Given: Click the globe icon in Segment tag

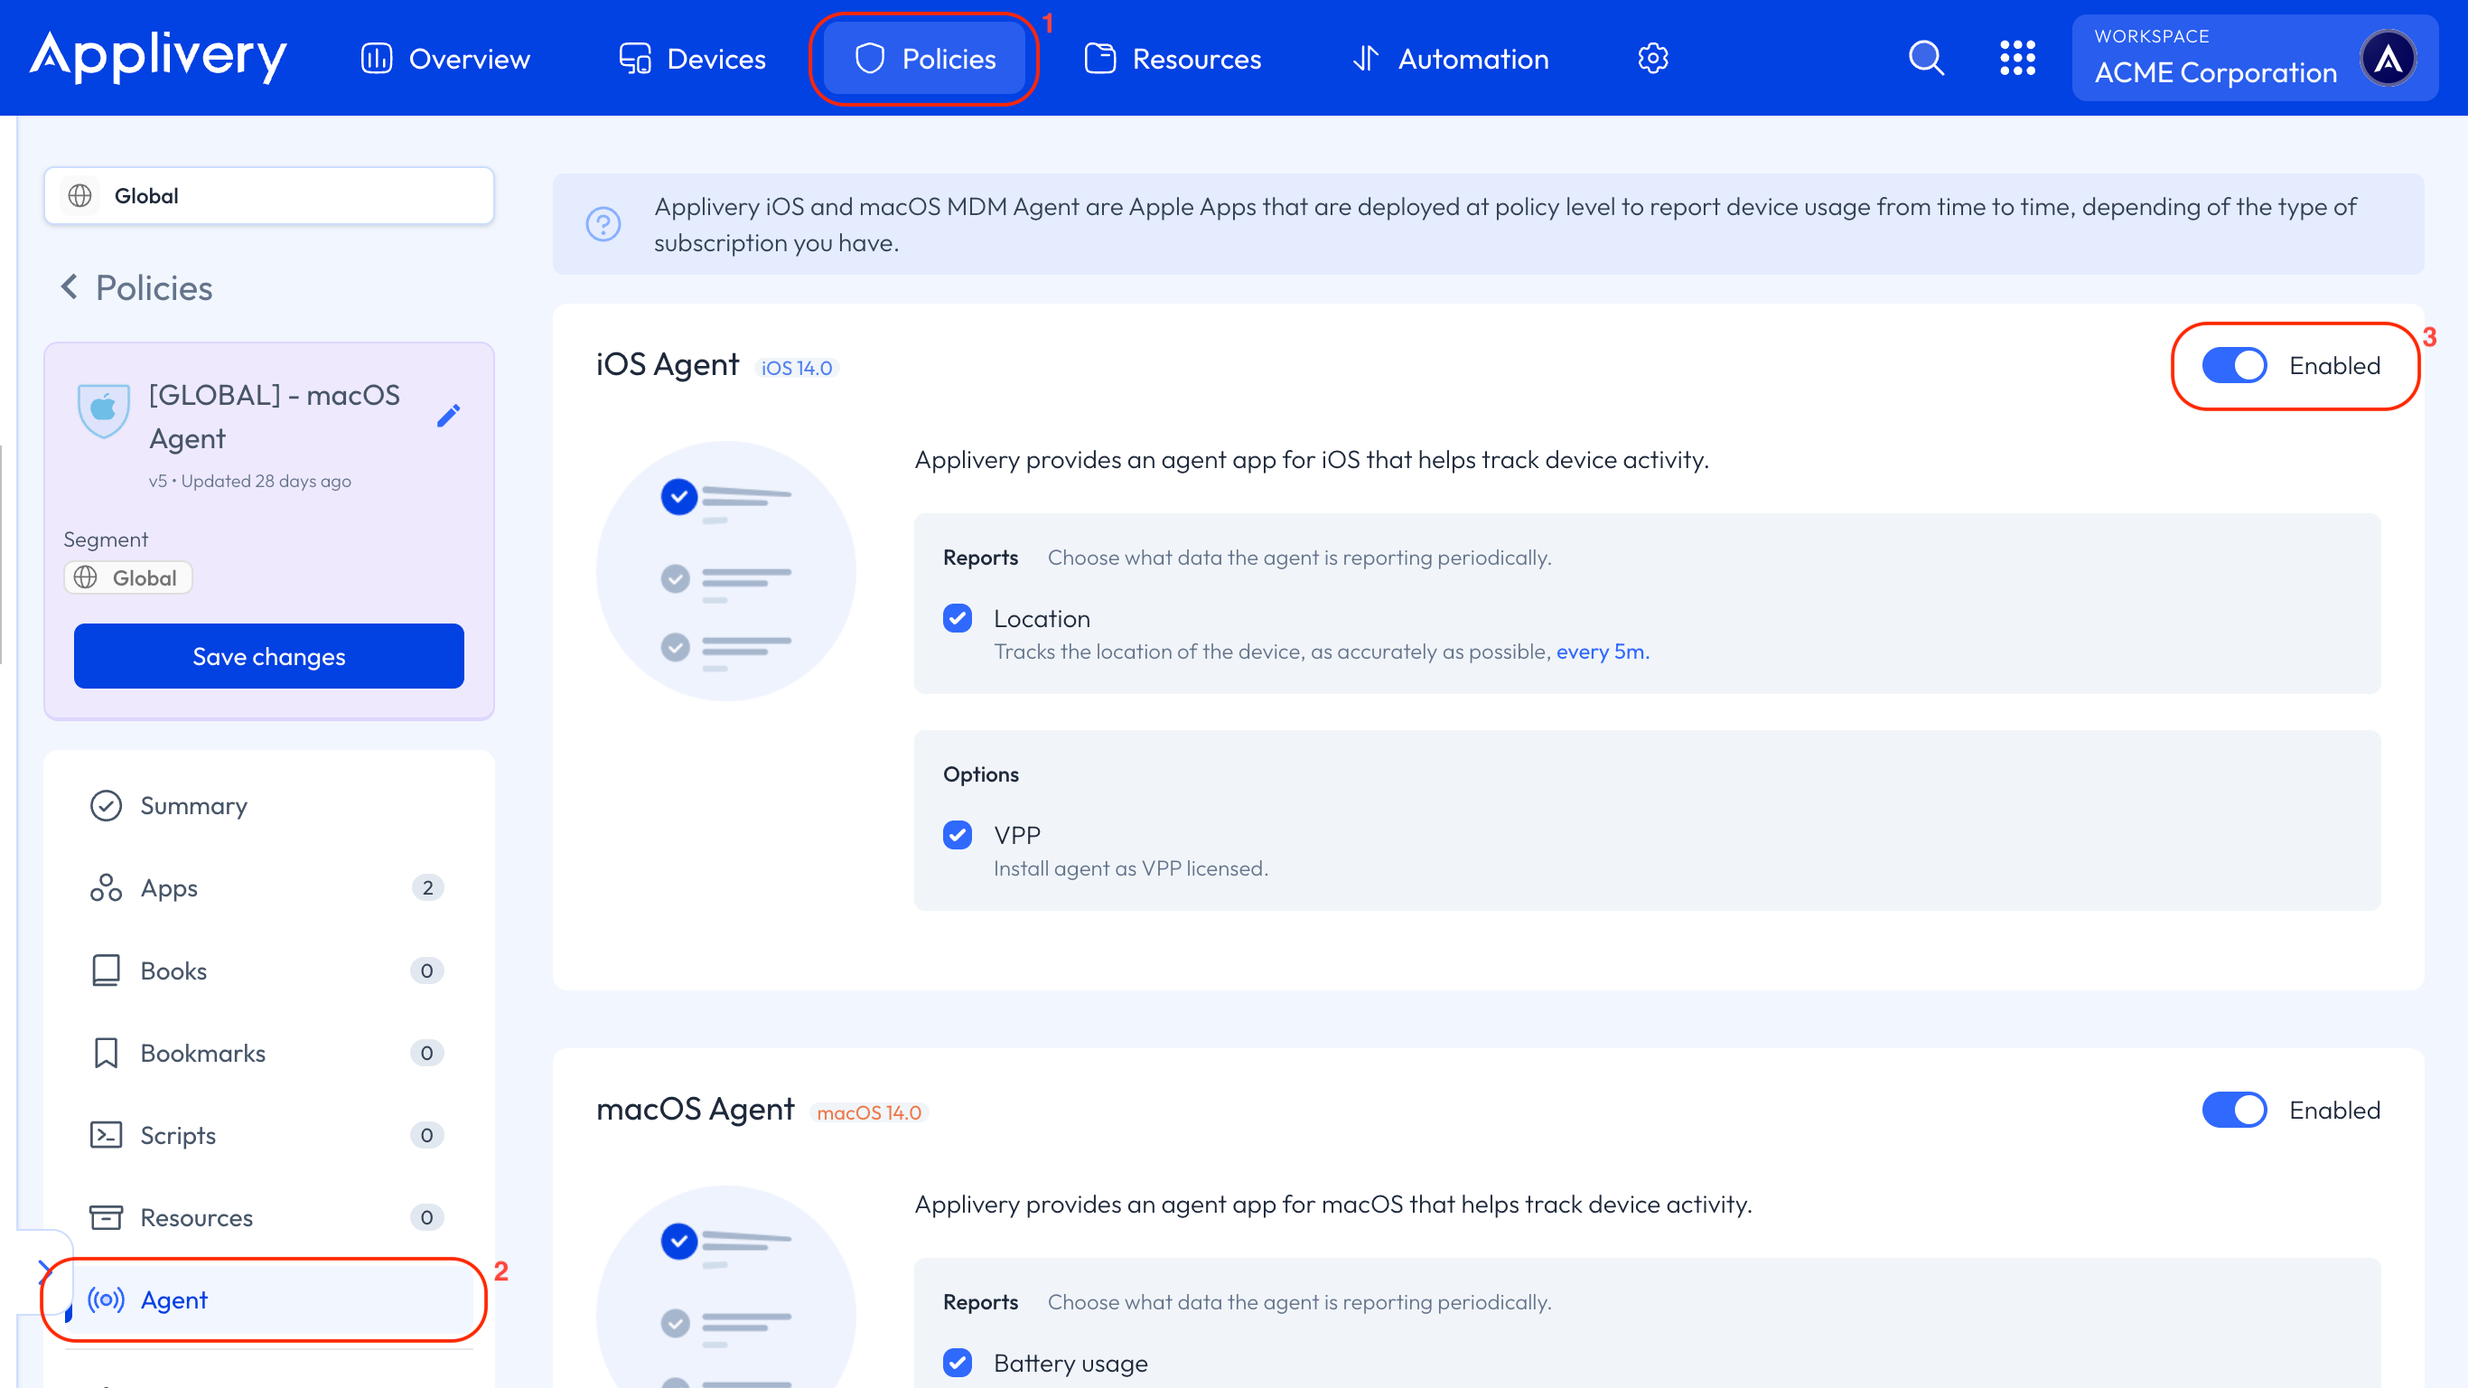Looking at the screenshot, I should pos(86,577).
